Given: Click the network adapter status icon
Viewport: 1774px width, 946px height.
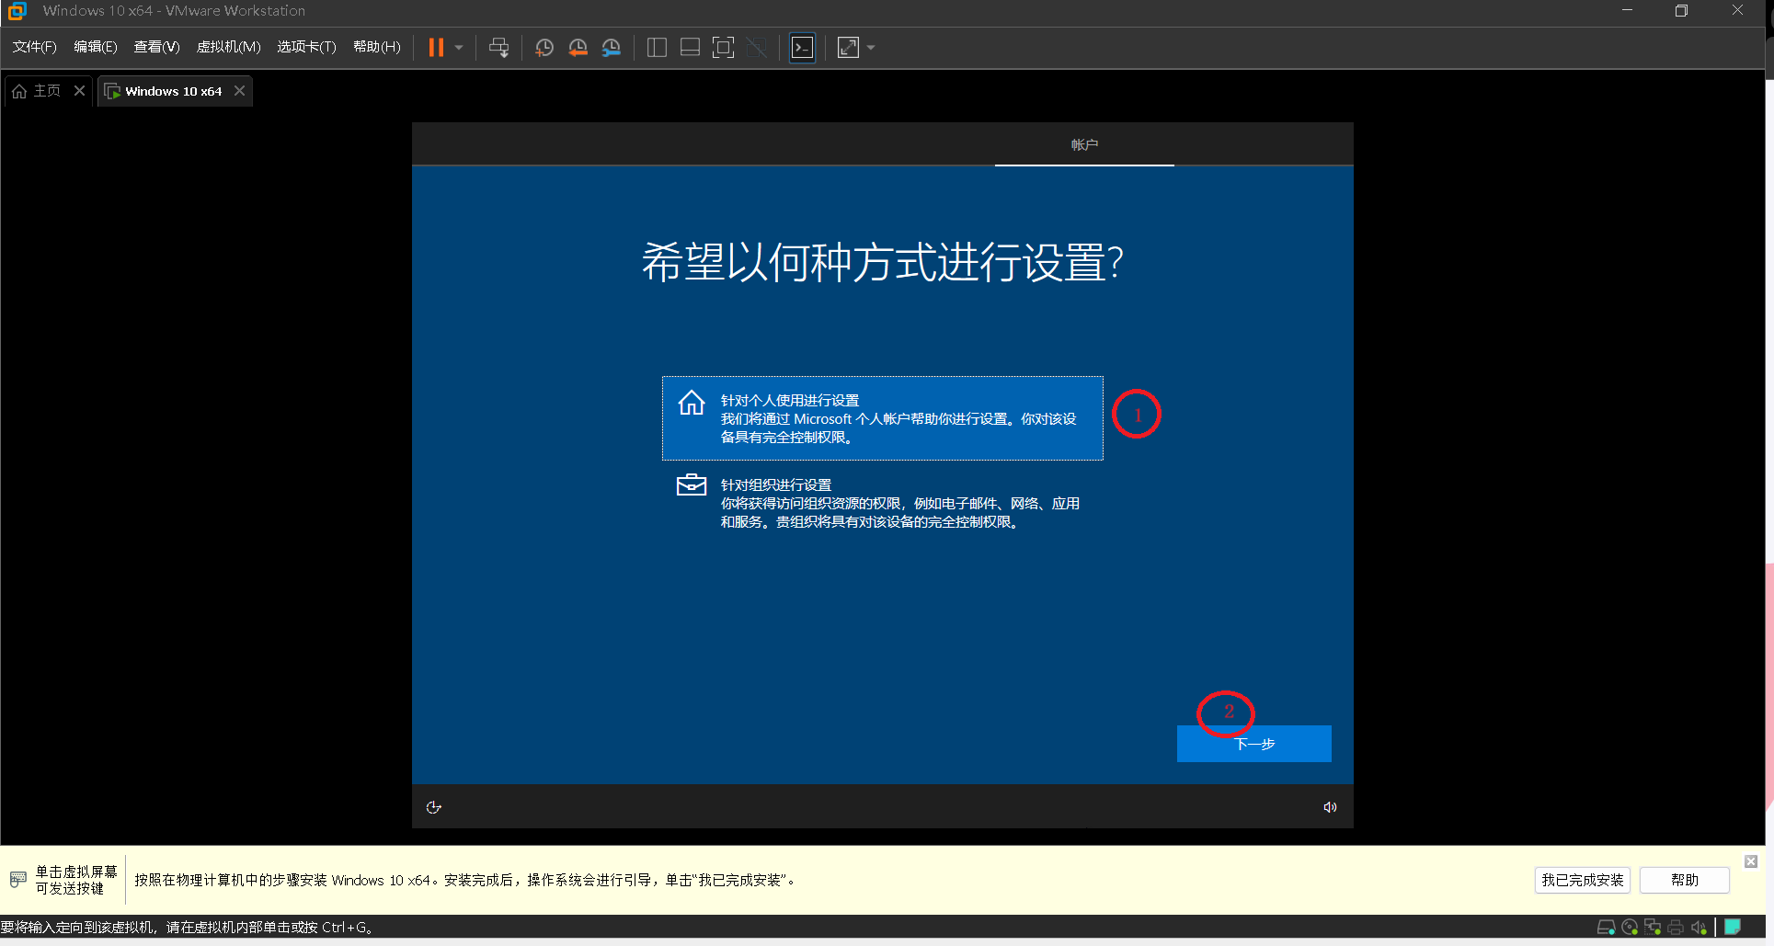Looking at the screenshot, I should point(1653,928).
